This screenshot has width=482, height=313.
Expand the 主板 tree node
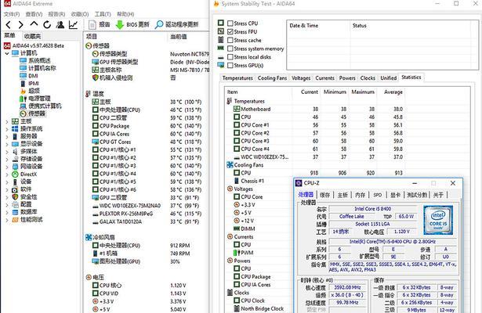[7, 121]
